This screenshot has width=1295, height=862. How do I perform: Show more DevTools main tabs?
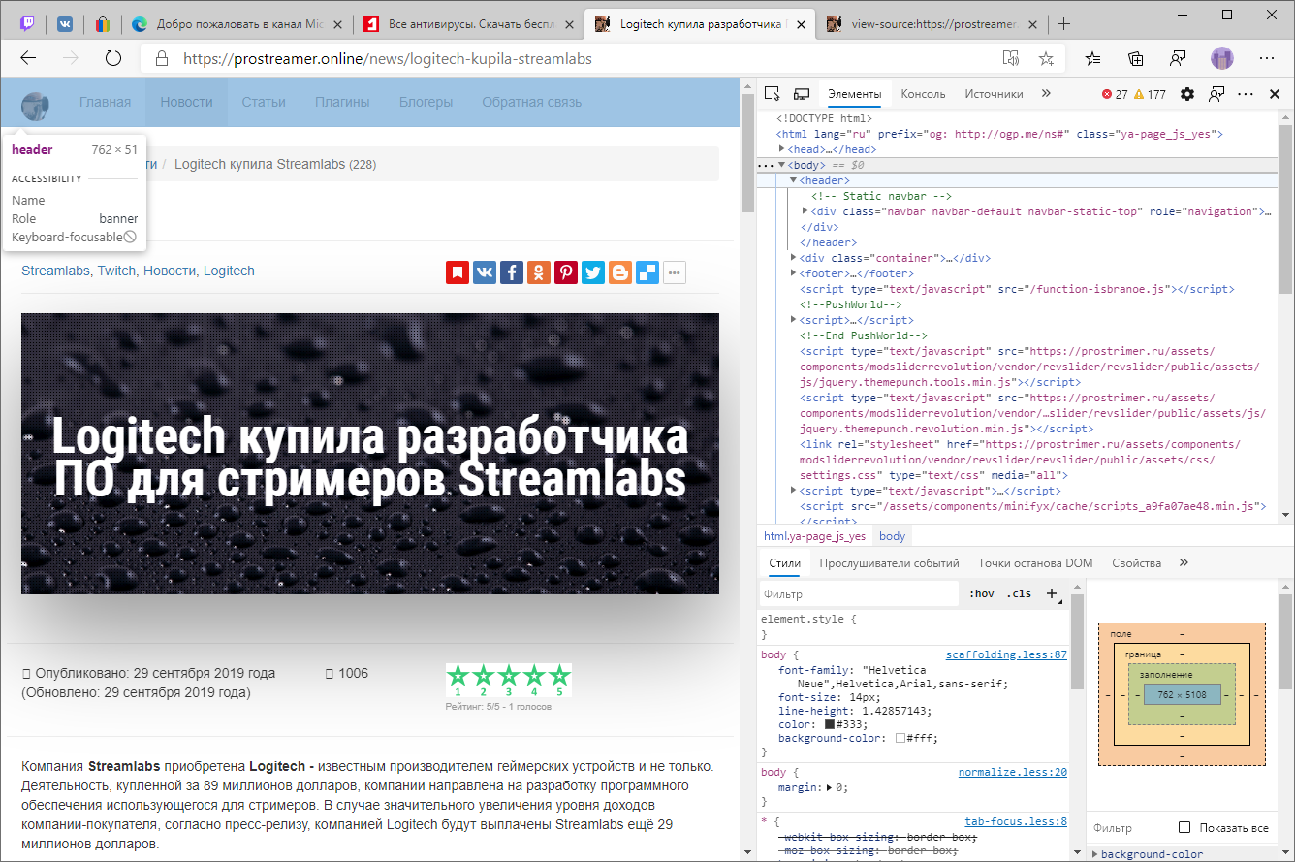(x=1046, y=94)
